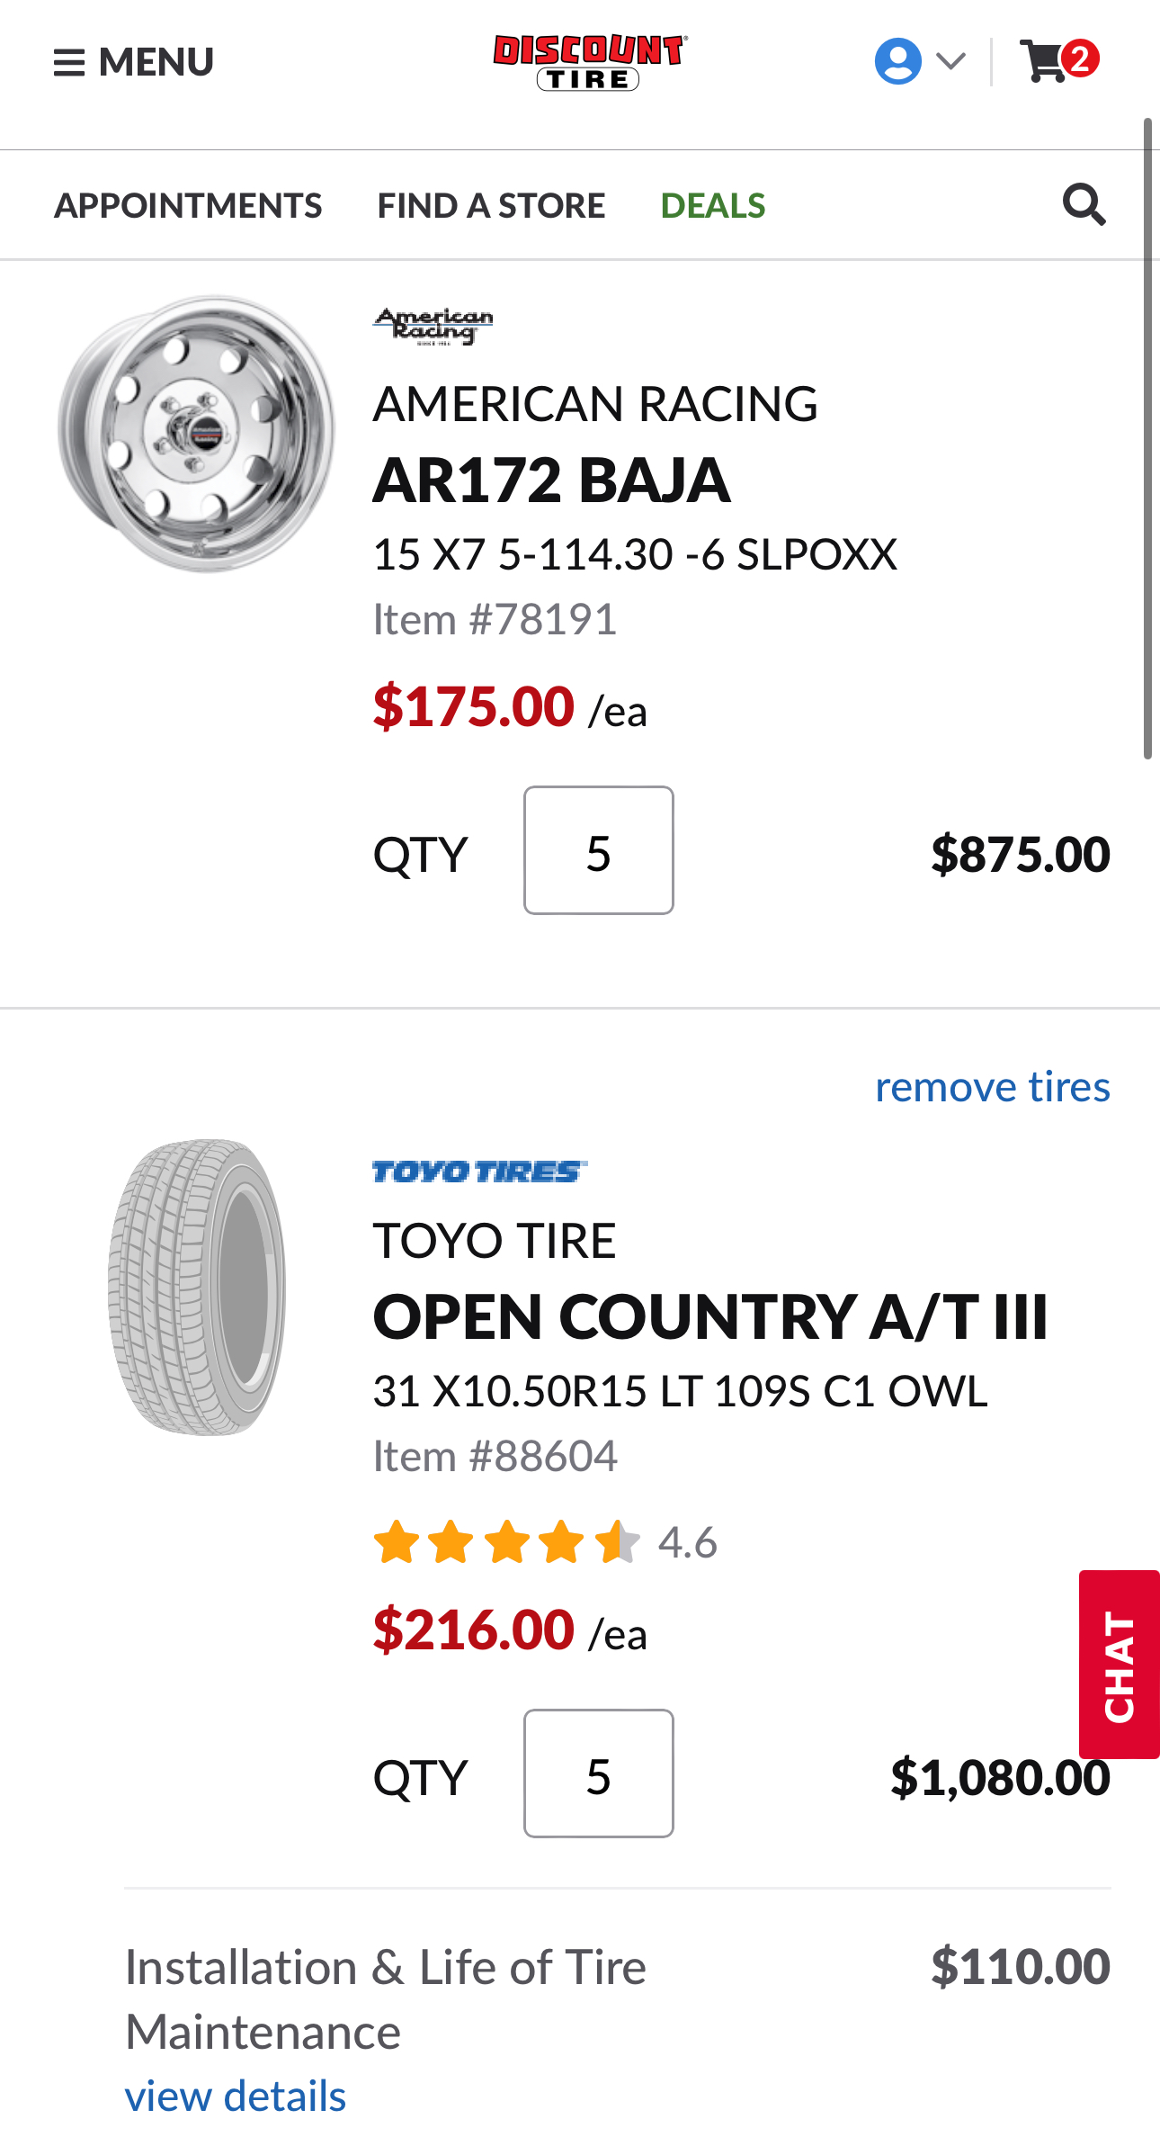Click the Discount Tire logo
Viewport: 1160px width, 2146px height.
click(589, 62)
